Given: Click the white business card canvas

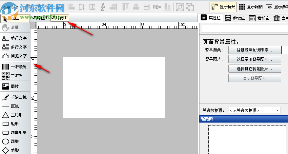Looking at the screenshot, I should 114,88.
